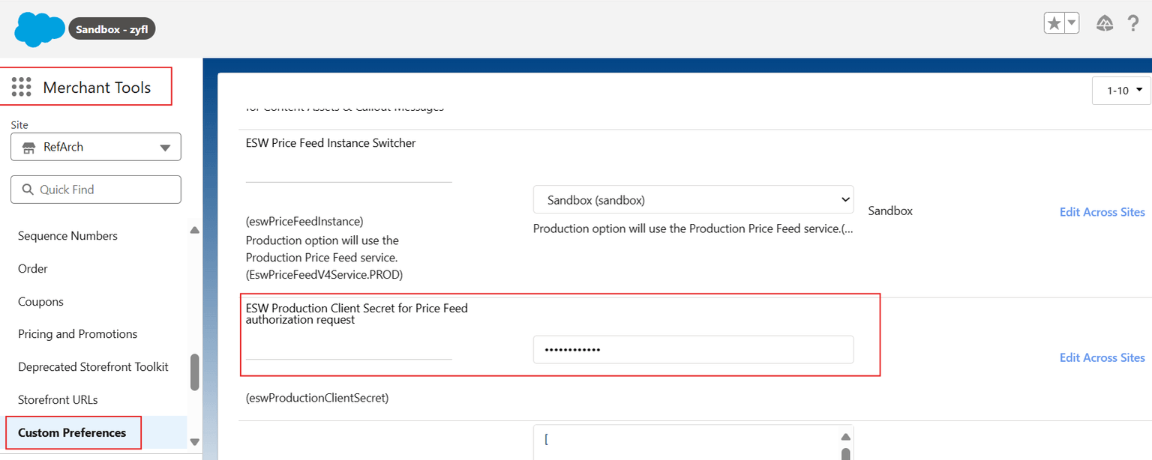1152x460 pixels.
Task: Select Custom Preferences in the sidebar
Action: 72,433
